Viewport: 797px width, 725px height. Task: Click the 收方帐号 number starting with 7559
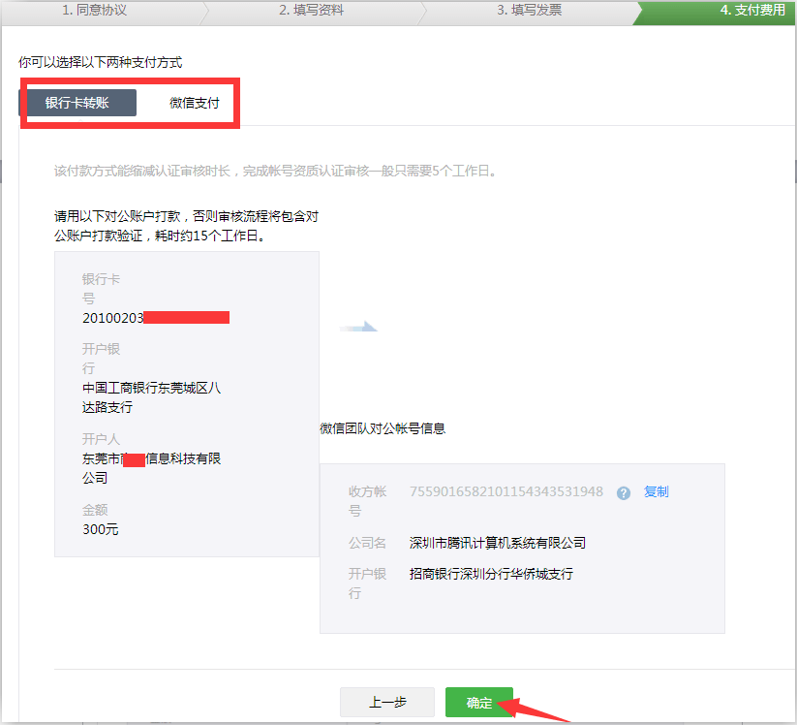pyautogui.click(x=506, y=492)
